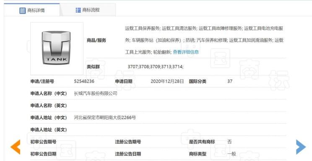Click the 商品/服务 label
Screen dimensions: 312x161
pyautogui.click(x=96, y=41)
